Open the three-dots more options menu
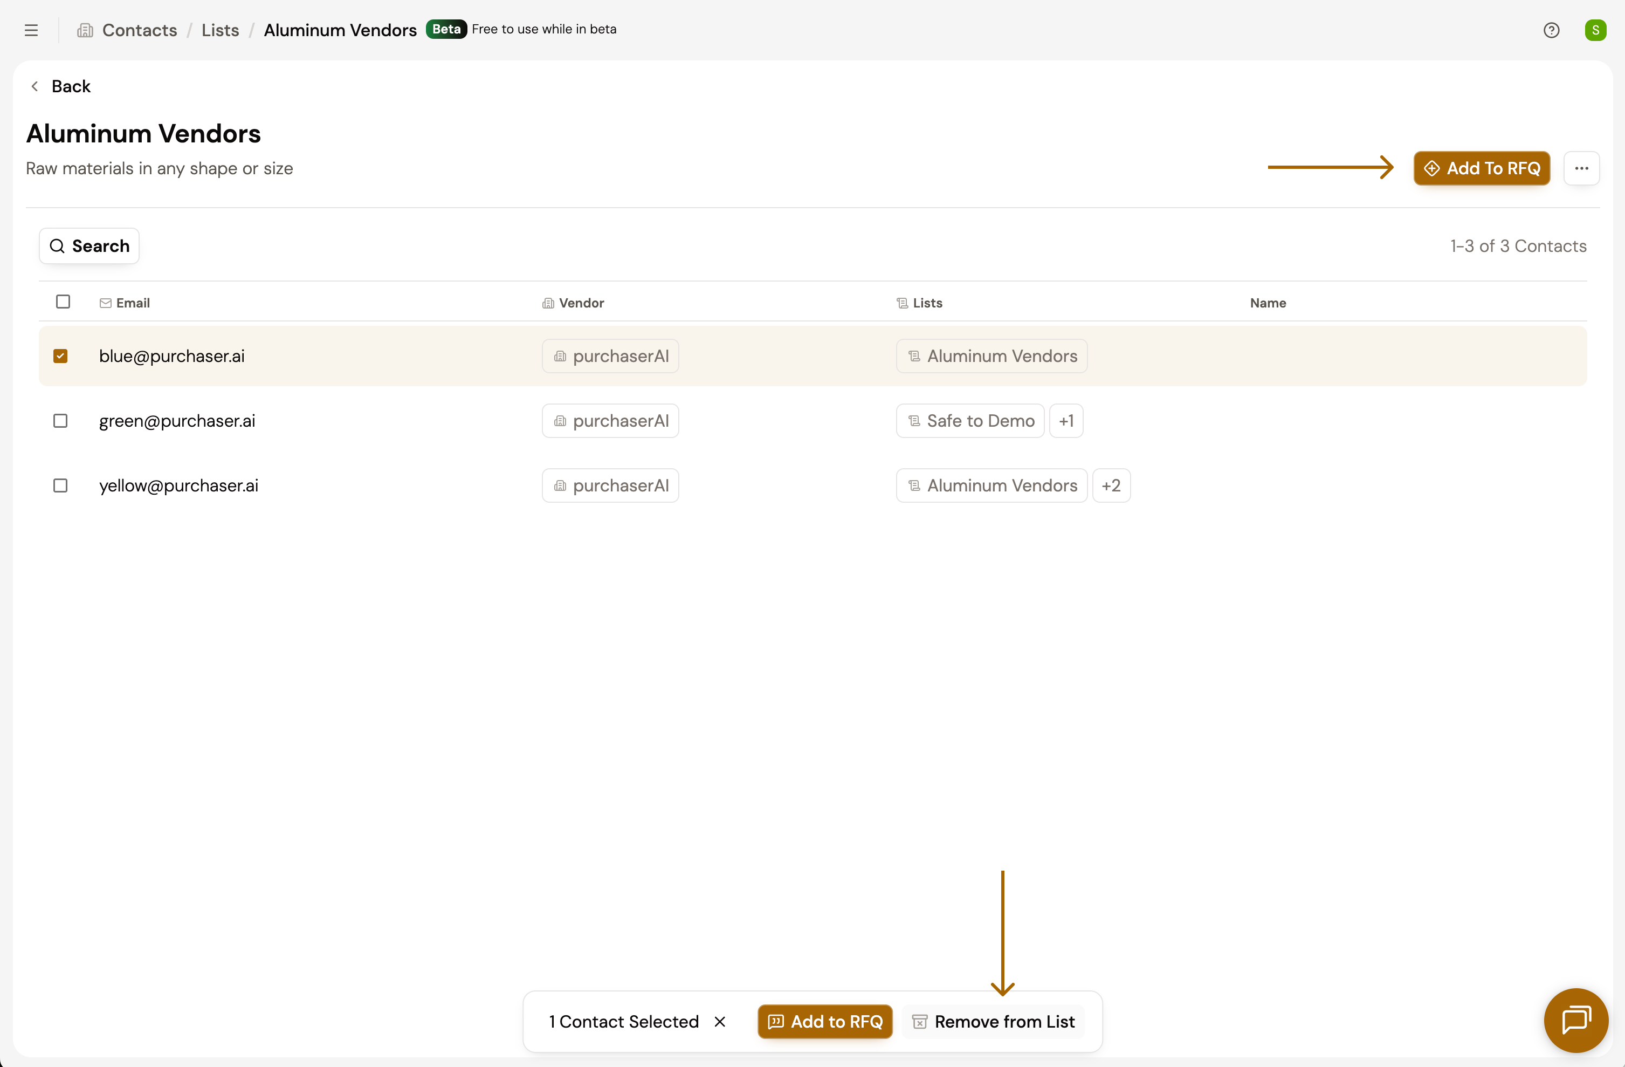This screenshot has height=1067, width=1625. (1581, 168)
